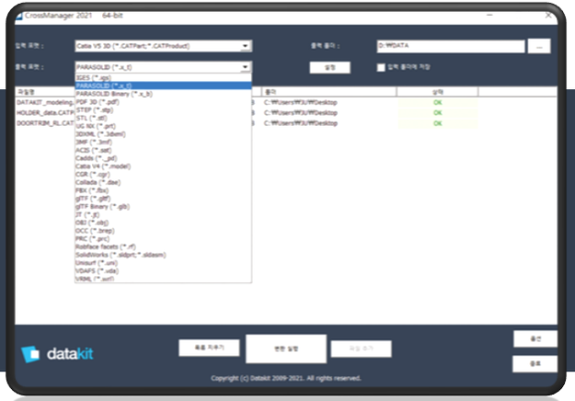Select Cadds (*._pd) in the dropdown list
The image size is (575, 401).
coord(164,158)
